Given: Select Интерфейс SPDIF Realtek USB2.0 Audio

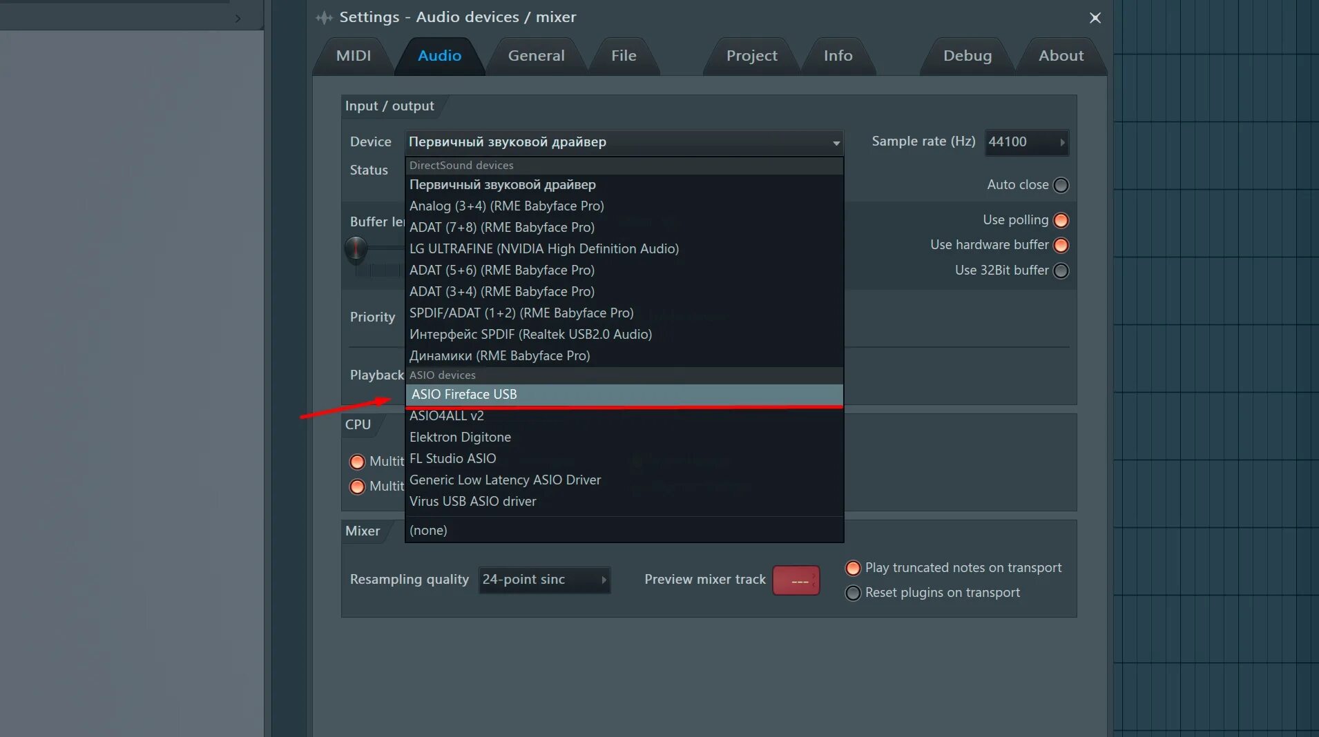Looking at the screenshot, I should (624, 335).
